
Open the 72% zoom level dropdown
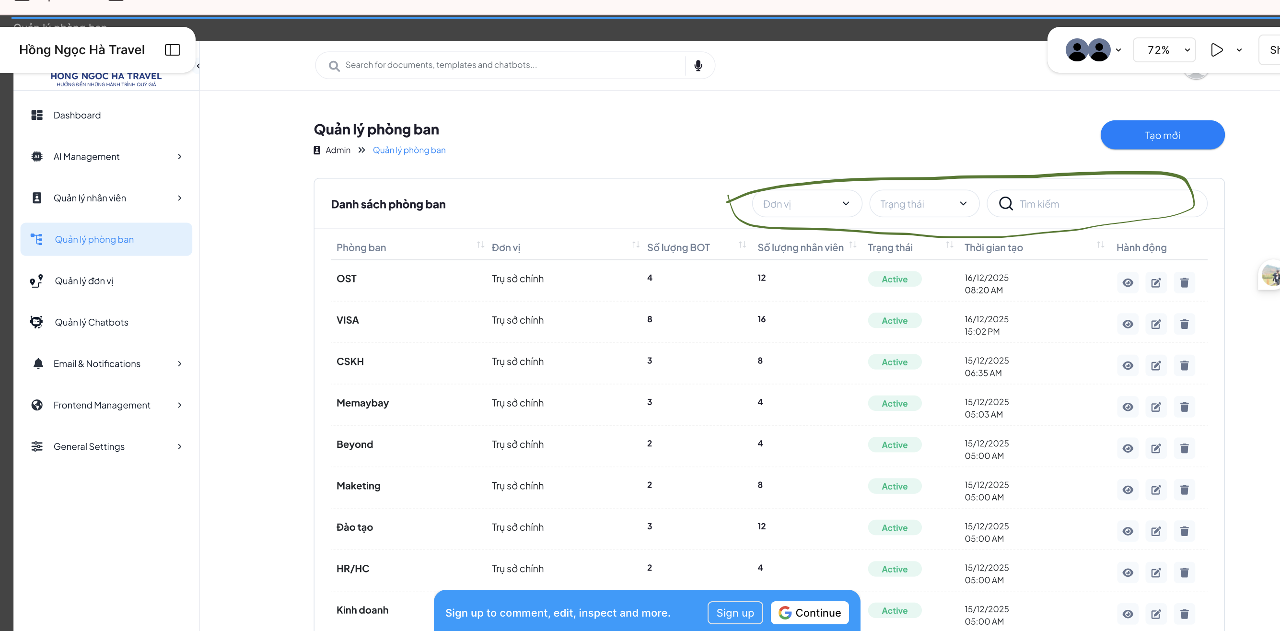1164,50
